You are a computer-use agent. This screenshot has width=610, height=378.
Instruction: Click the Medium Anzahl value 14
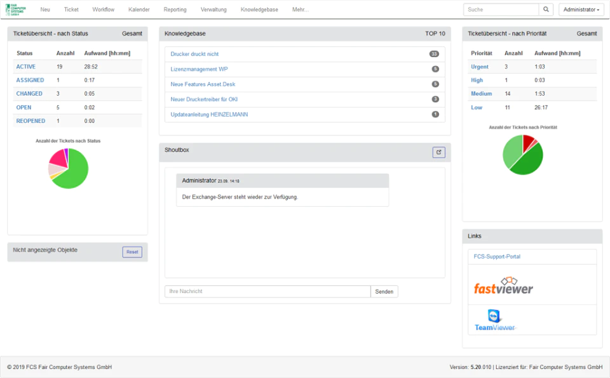[507, 94]
